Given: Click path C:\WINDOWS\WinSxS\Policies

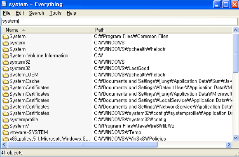Looking at the screenshot, I should tap(130, 139).
